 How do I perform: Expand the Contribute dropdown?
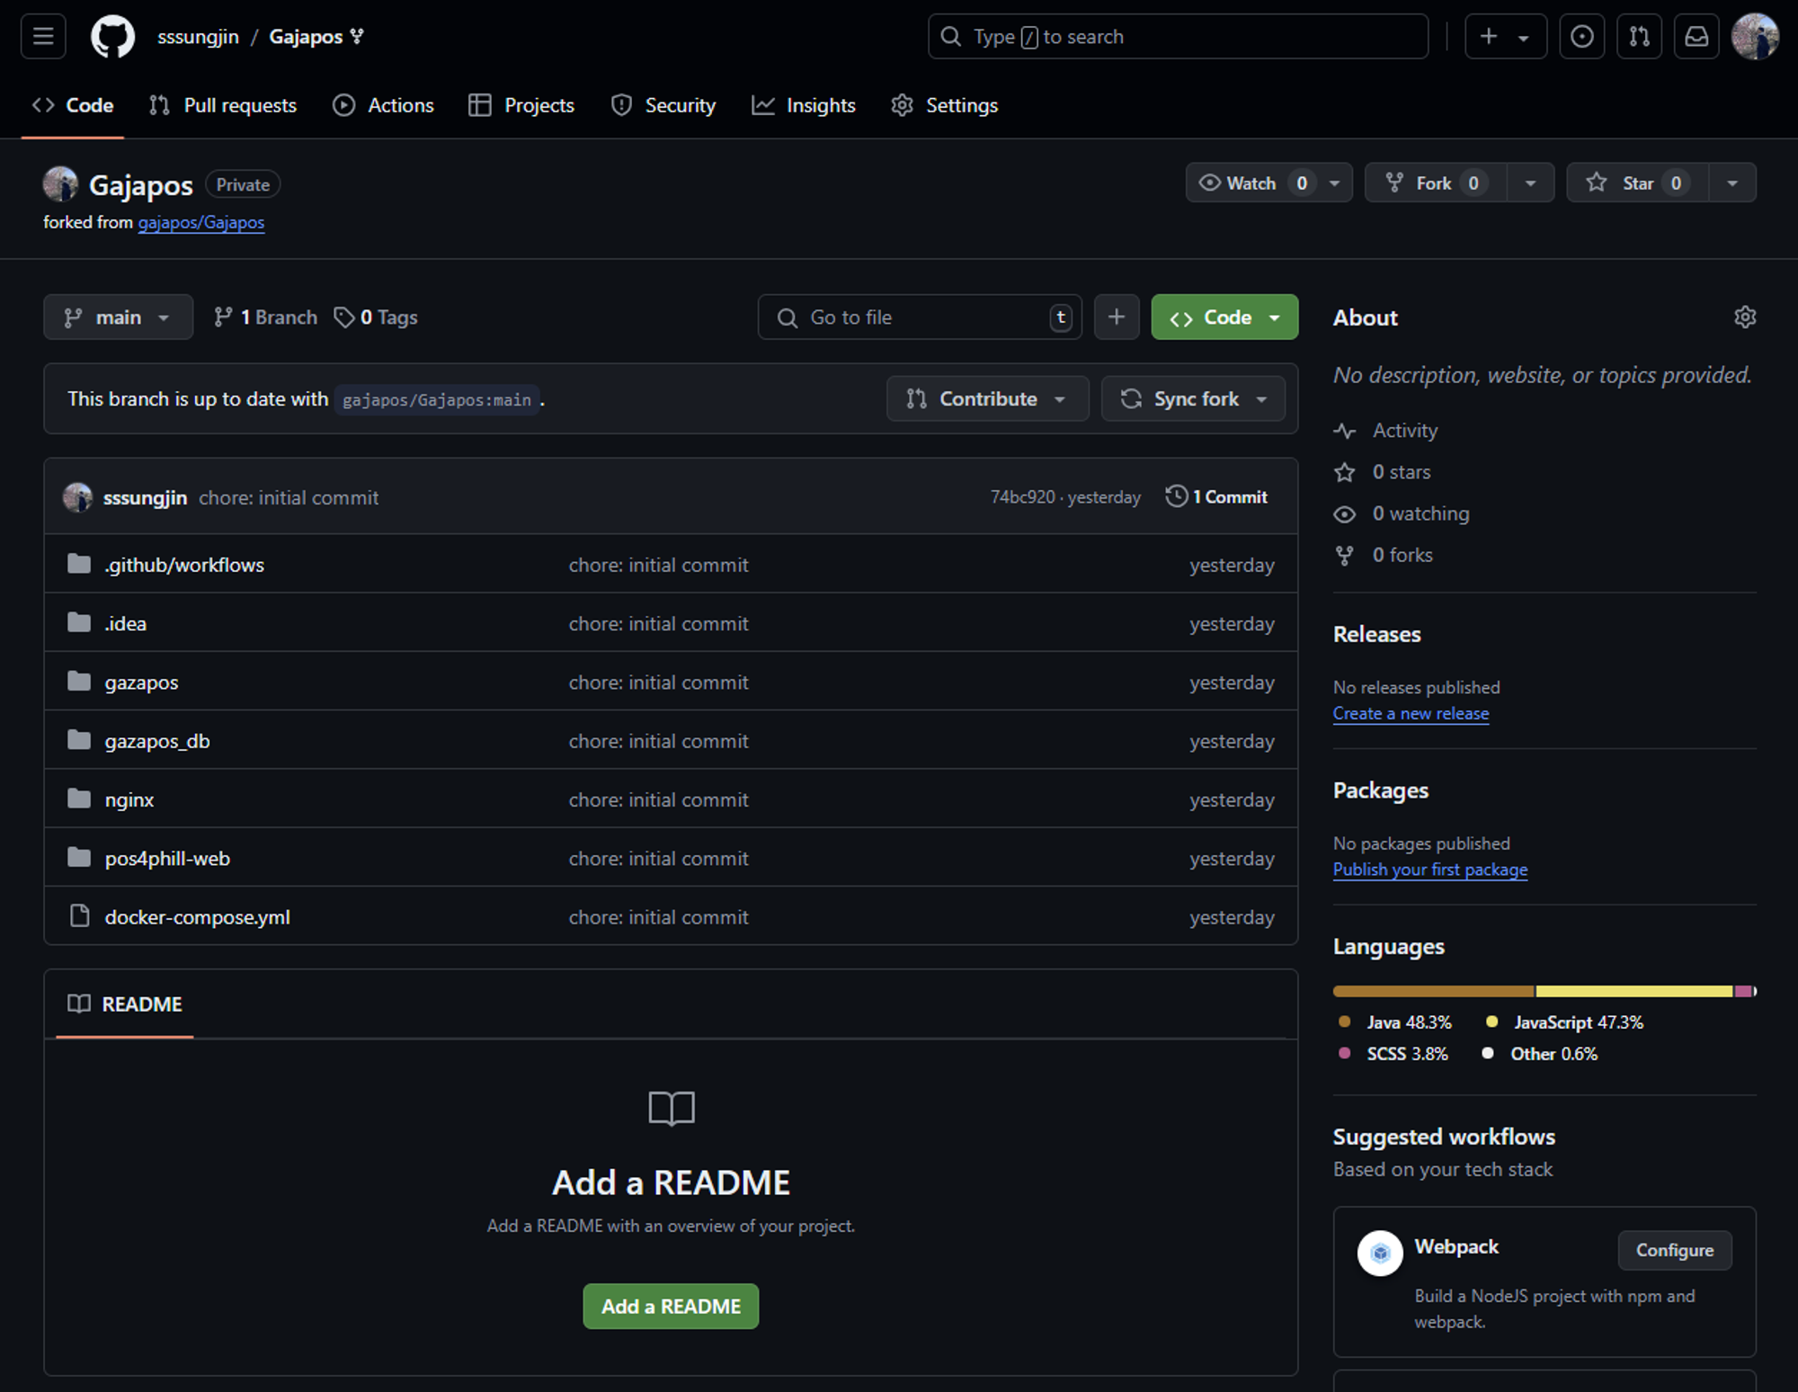click(987, 399)
